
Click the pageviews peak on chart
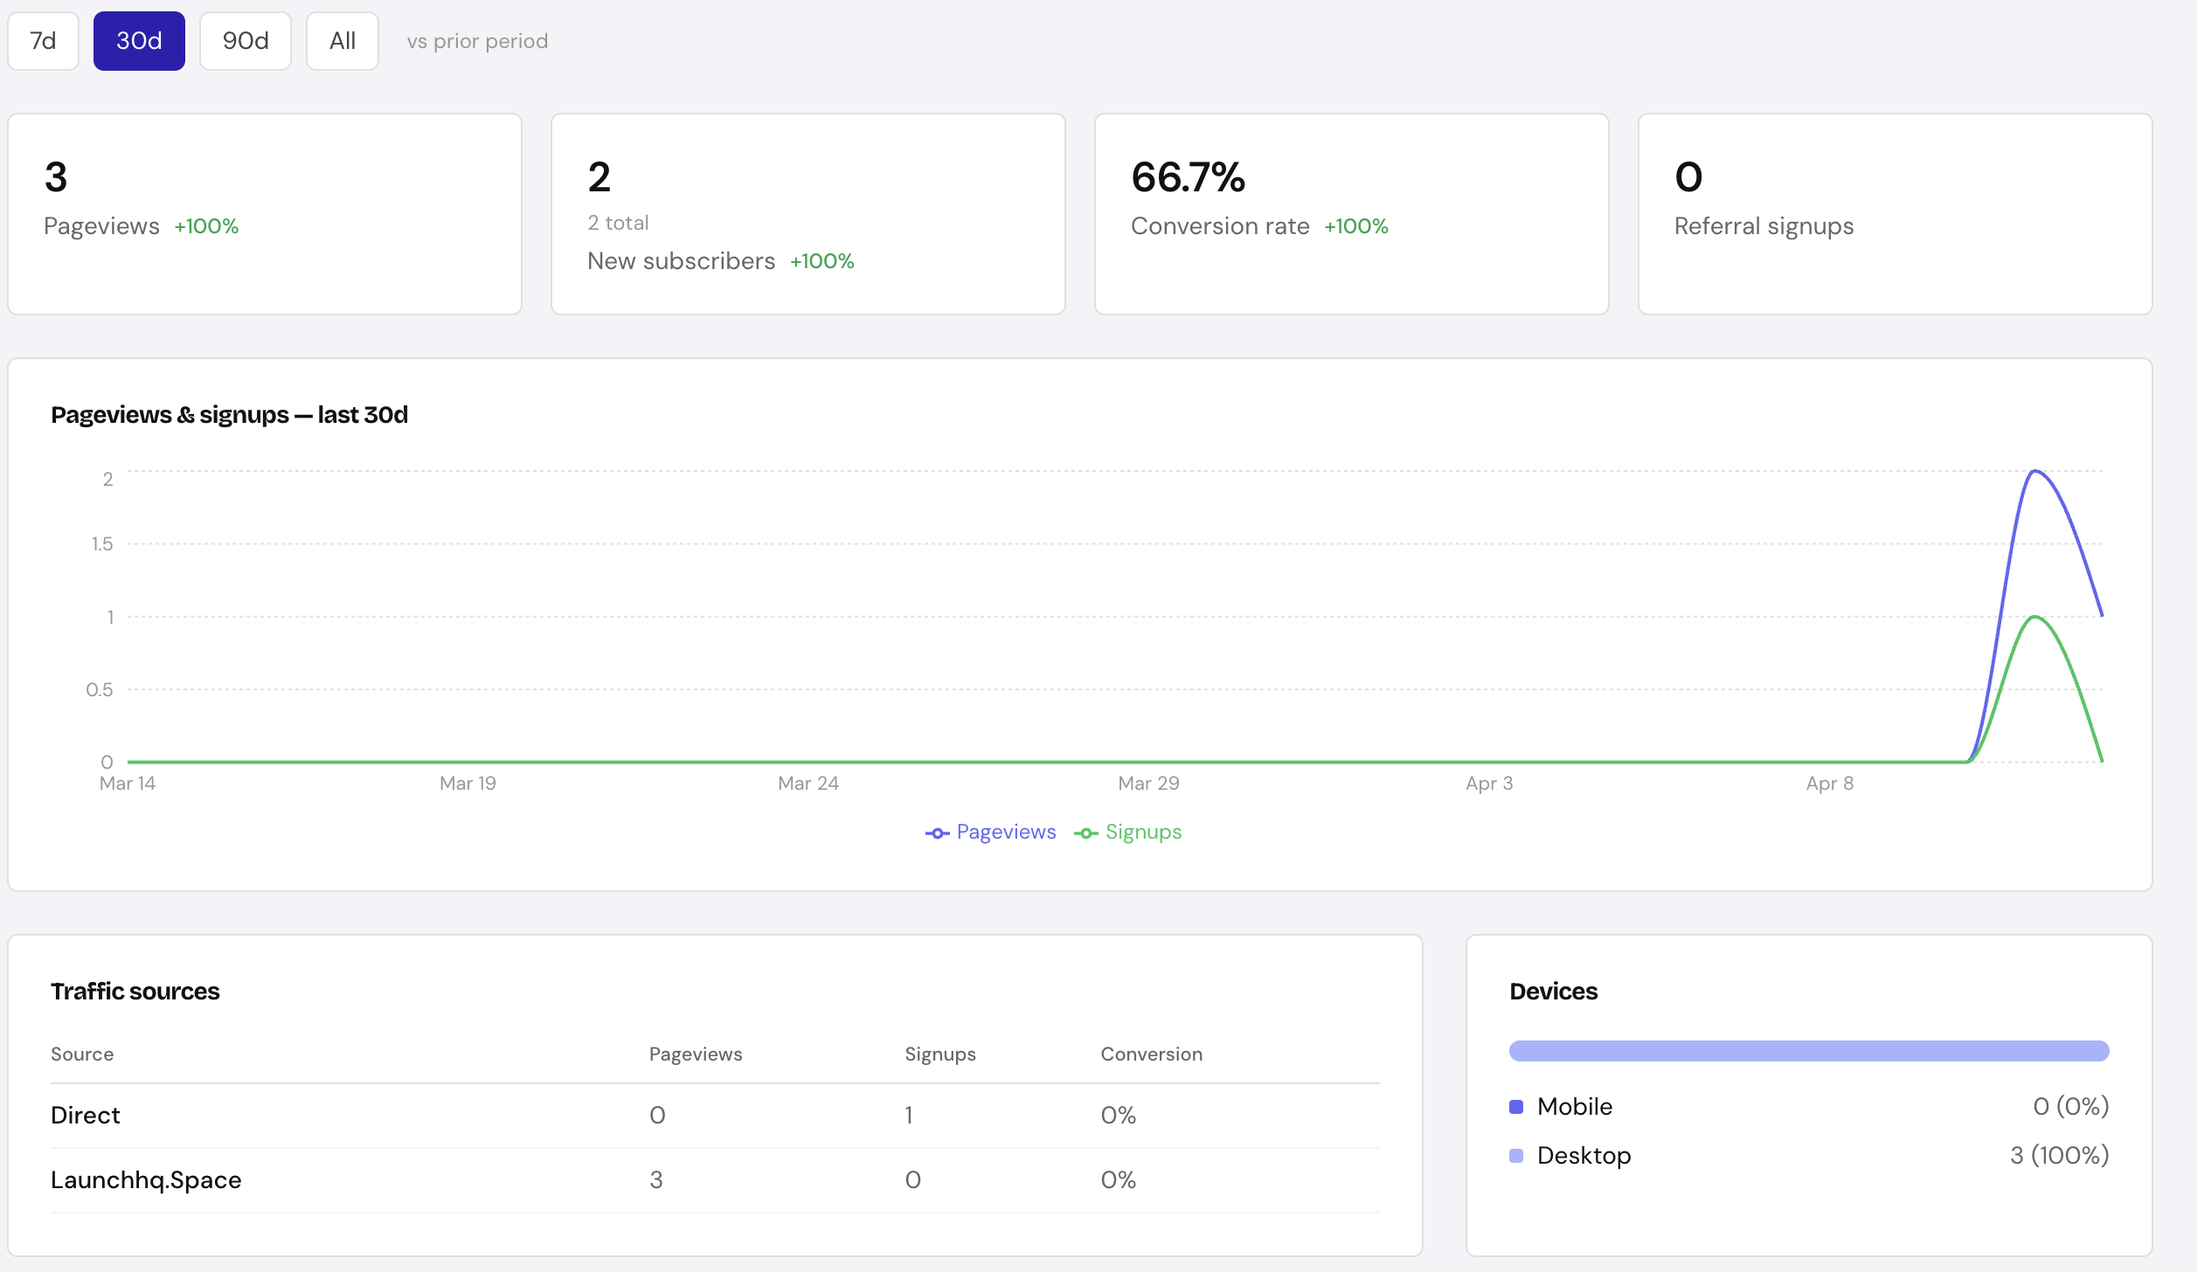pyautogui.click(x=2034, y=472)
